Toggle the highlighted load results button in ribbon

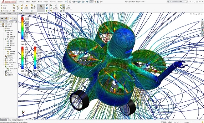pyautogui.click(x=41, y=7)
